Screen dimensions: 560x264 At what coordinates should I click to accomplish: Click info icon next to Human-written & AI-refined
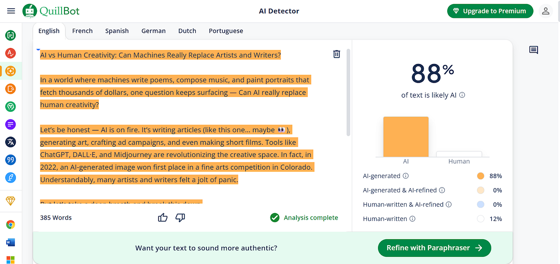(x=449, y=204)
